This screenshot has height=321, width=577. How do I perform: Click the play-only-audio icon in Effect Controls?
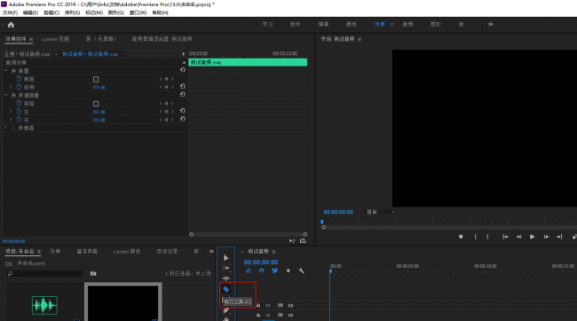pos(292,241)
